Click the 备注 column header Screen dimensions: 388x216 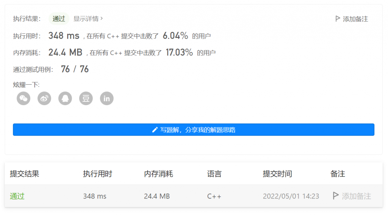(338, 174)
